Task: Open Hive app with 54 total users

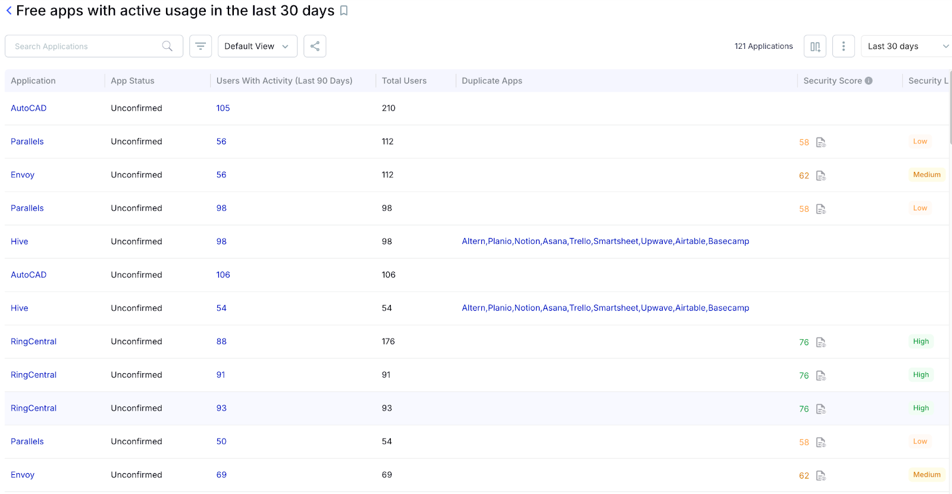Action: click(20, 308)
